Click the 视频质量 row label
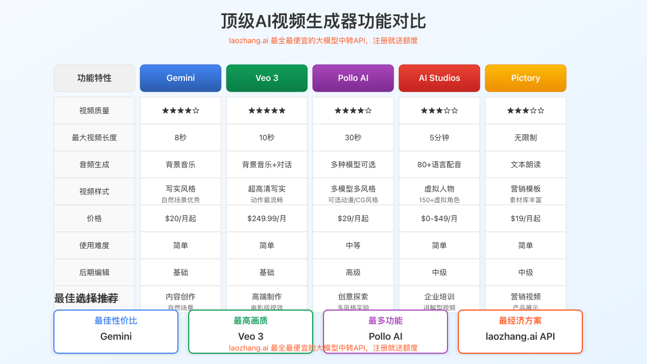The height and width of the screenshot is (364, 647). tap(94, 111)
